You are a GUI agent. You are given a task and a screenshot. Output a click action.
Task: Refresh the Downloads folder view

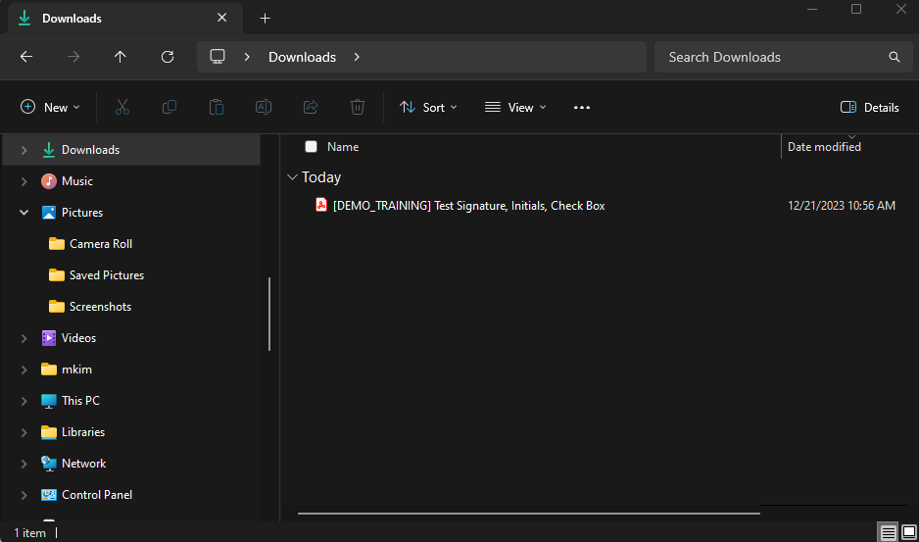coord(168,57)
